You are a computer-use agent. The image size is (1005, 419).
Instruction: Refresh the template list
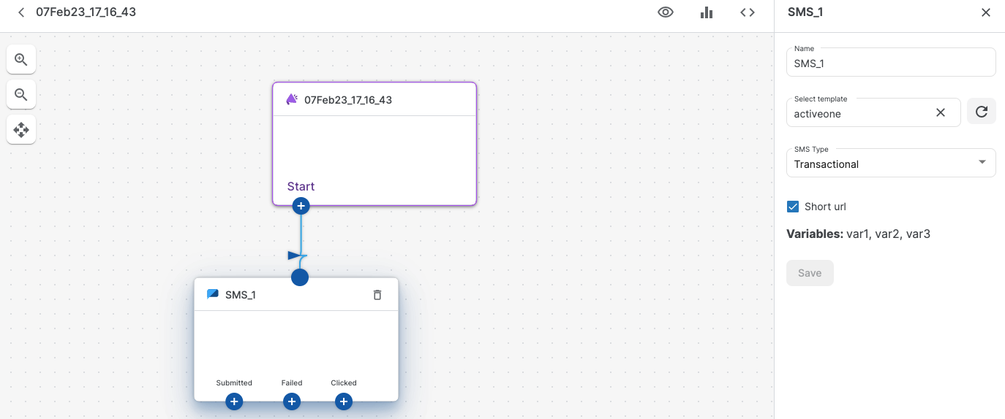tap(982, 112)
